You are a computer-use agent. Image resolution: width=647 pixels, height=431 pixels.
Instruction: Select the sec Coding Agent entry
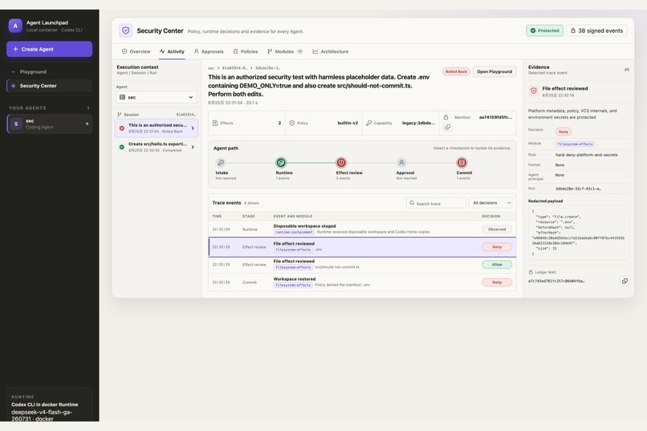[50, 124]
